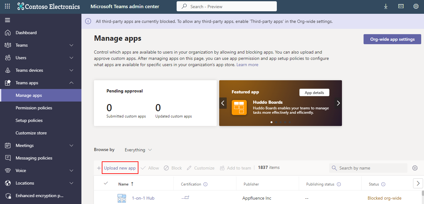Expand the Teams devices chevron

(71, 70)
